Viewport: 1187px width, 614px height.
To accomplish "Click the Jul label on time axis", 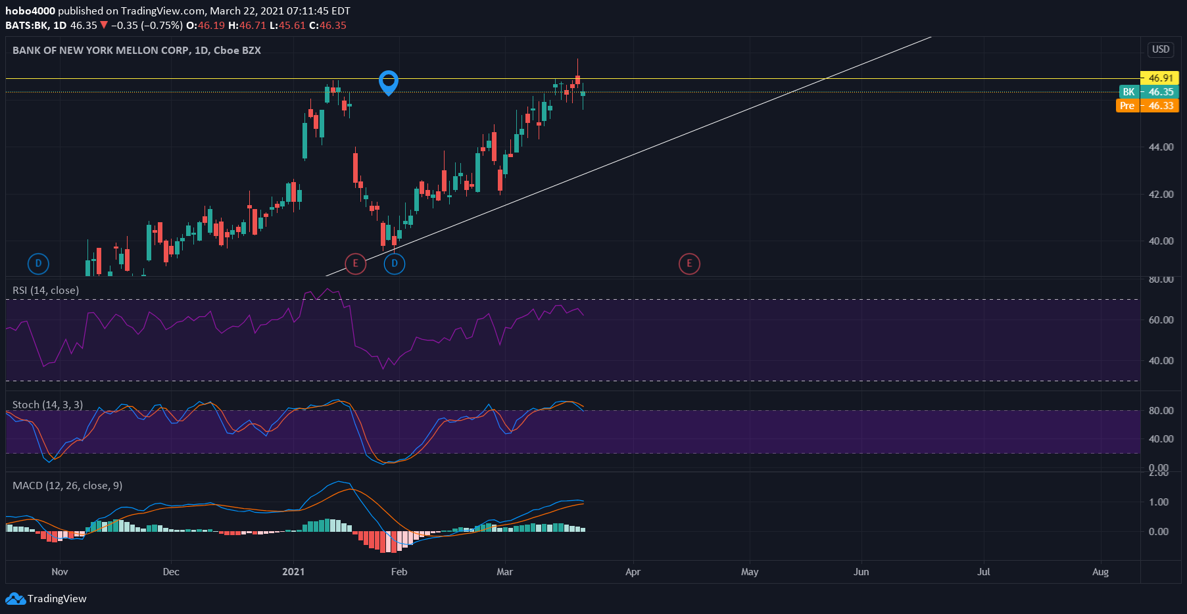I will click(984, 572).
